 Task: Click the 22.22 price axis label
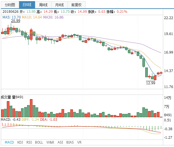(169, 18)
